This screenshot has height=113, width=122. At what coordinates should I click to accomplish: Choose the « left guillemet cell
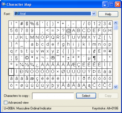(x=37, y=58)
